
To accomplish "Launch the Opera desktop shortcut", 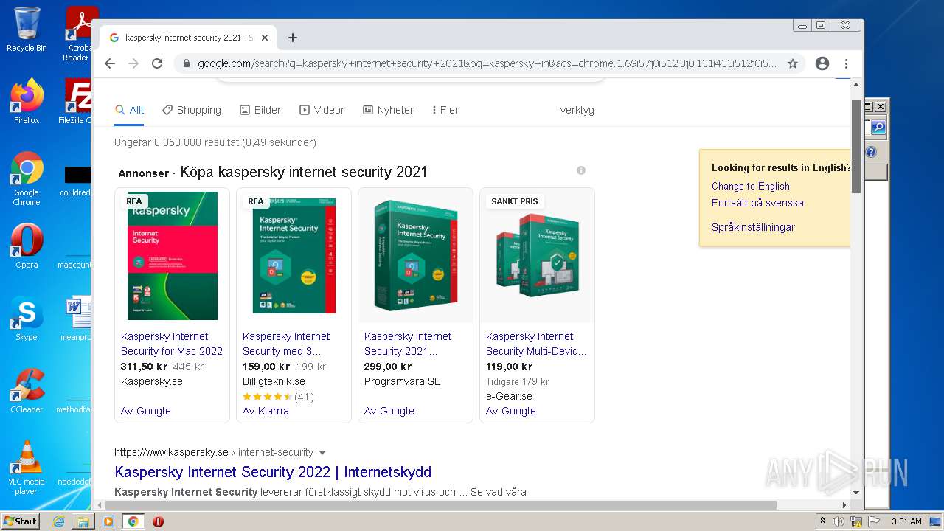I will click(x=27, y=246).
